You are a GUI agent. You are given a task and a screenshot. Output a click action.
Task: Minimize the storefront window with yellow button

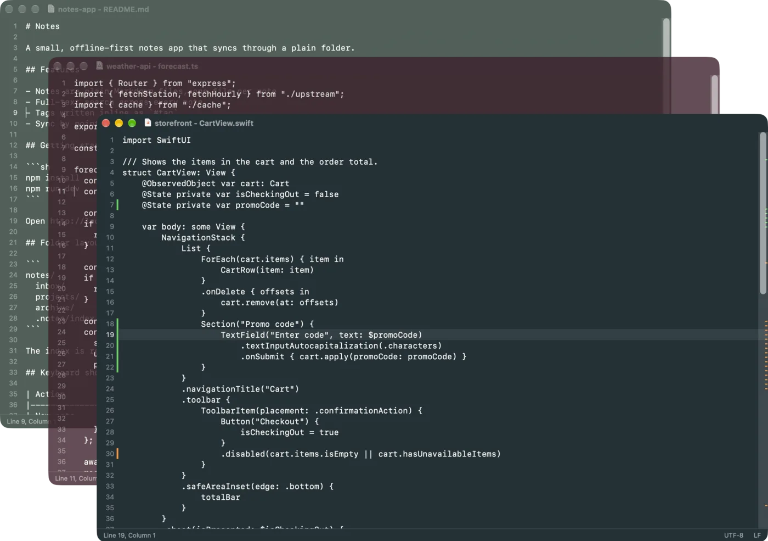[119, 123]
